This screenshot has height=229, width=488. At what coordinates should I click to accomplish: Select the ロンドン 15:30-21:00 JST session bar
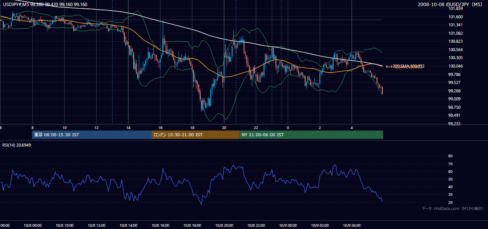click(x=196, y=135)
